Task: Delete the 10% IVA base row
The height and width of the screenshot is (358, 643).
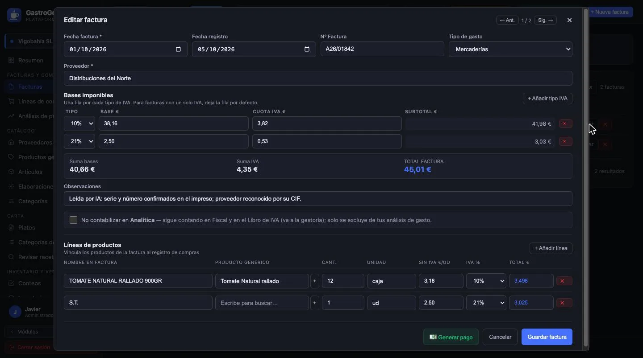Action: point(565,123)
